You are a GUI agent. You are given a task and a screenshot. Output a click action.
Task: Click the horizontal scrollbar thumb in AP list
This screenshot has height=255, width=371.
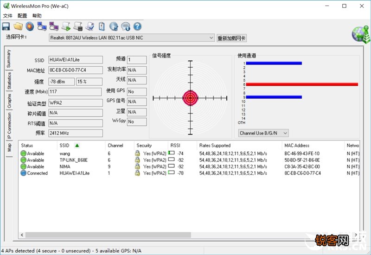point(108,235)
